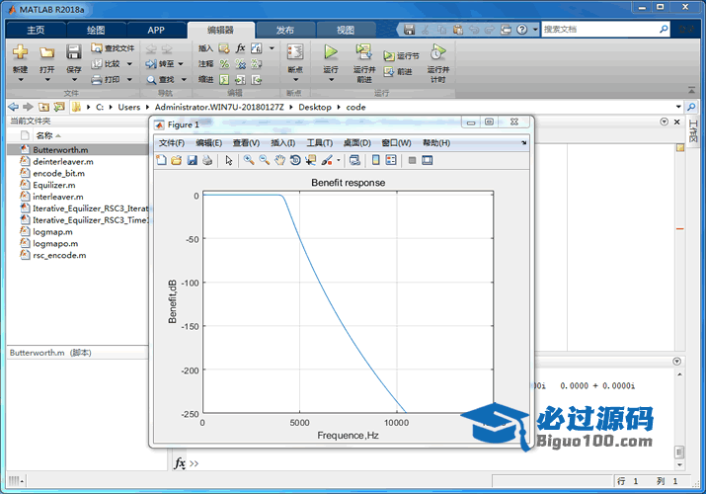Expand the Save dropdown arrow
This screenshot has width=706, height=494.
74,80
